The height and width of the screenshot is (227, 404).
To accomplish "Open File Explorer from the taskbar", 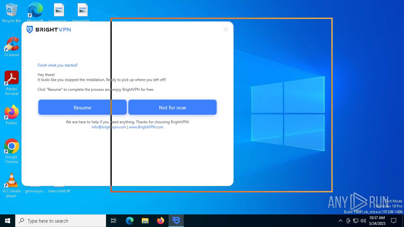I will [145, 221].
